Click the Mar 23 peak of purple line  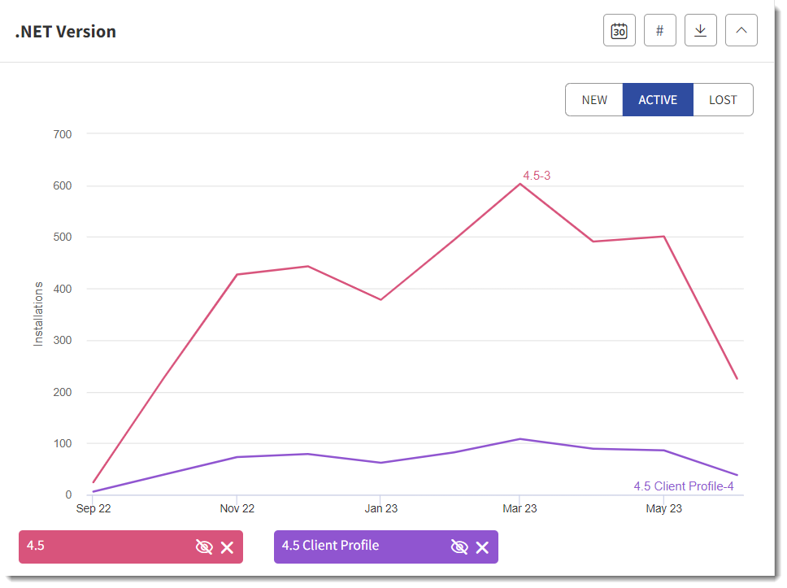[x=520, y=439]
